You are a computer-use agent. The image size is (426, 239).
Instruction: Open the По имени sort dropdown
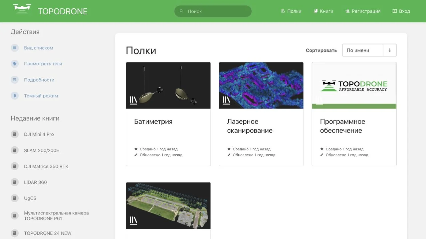(x=363, y=50)
